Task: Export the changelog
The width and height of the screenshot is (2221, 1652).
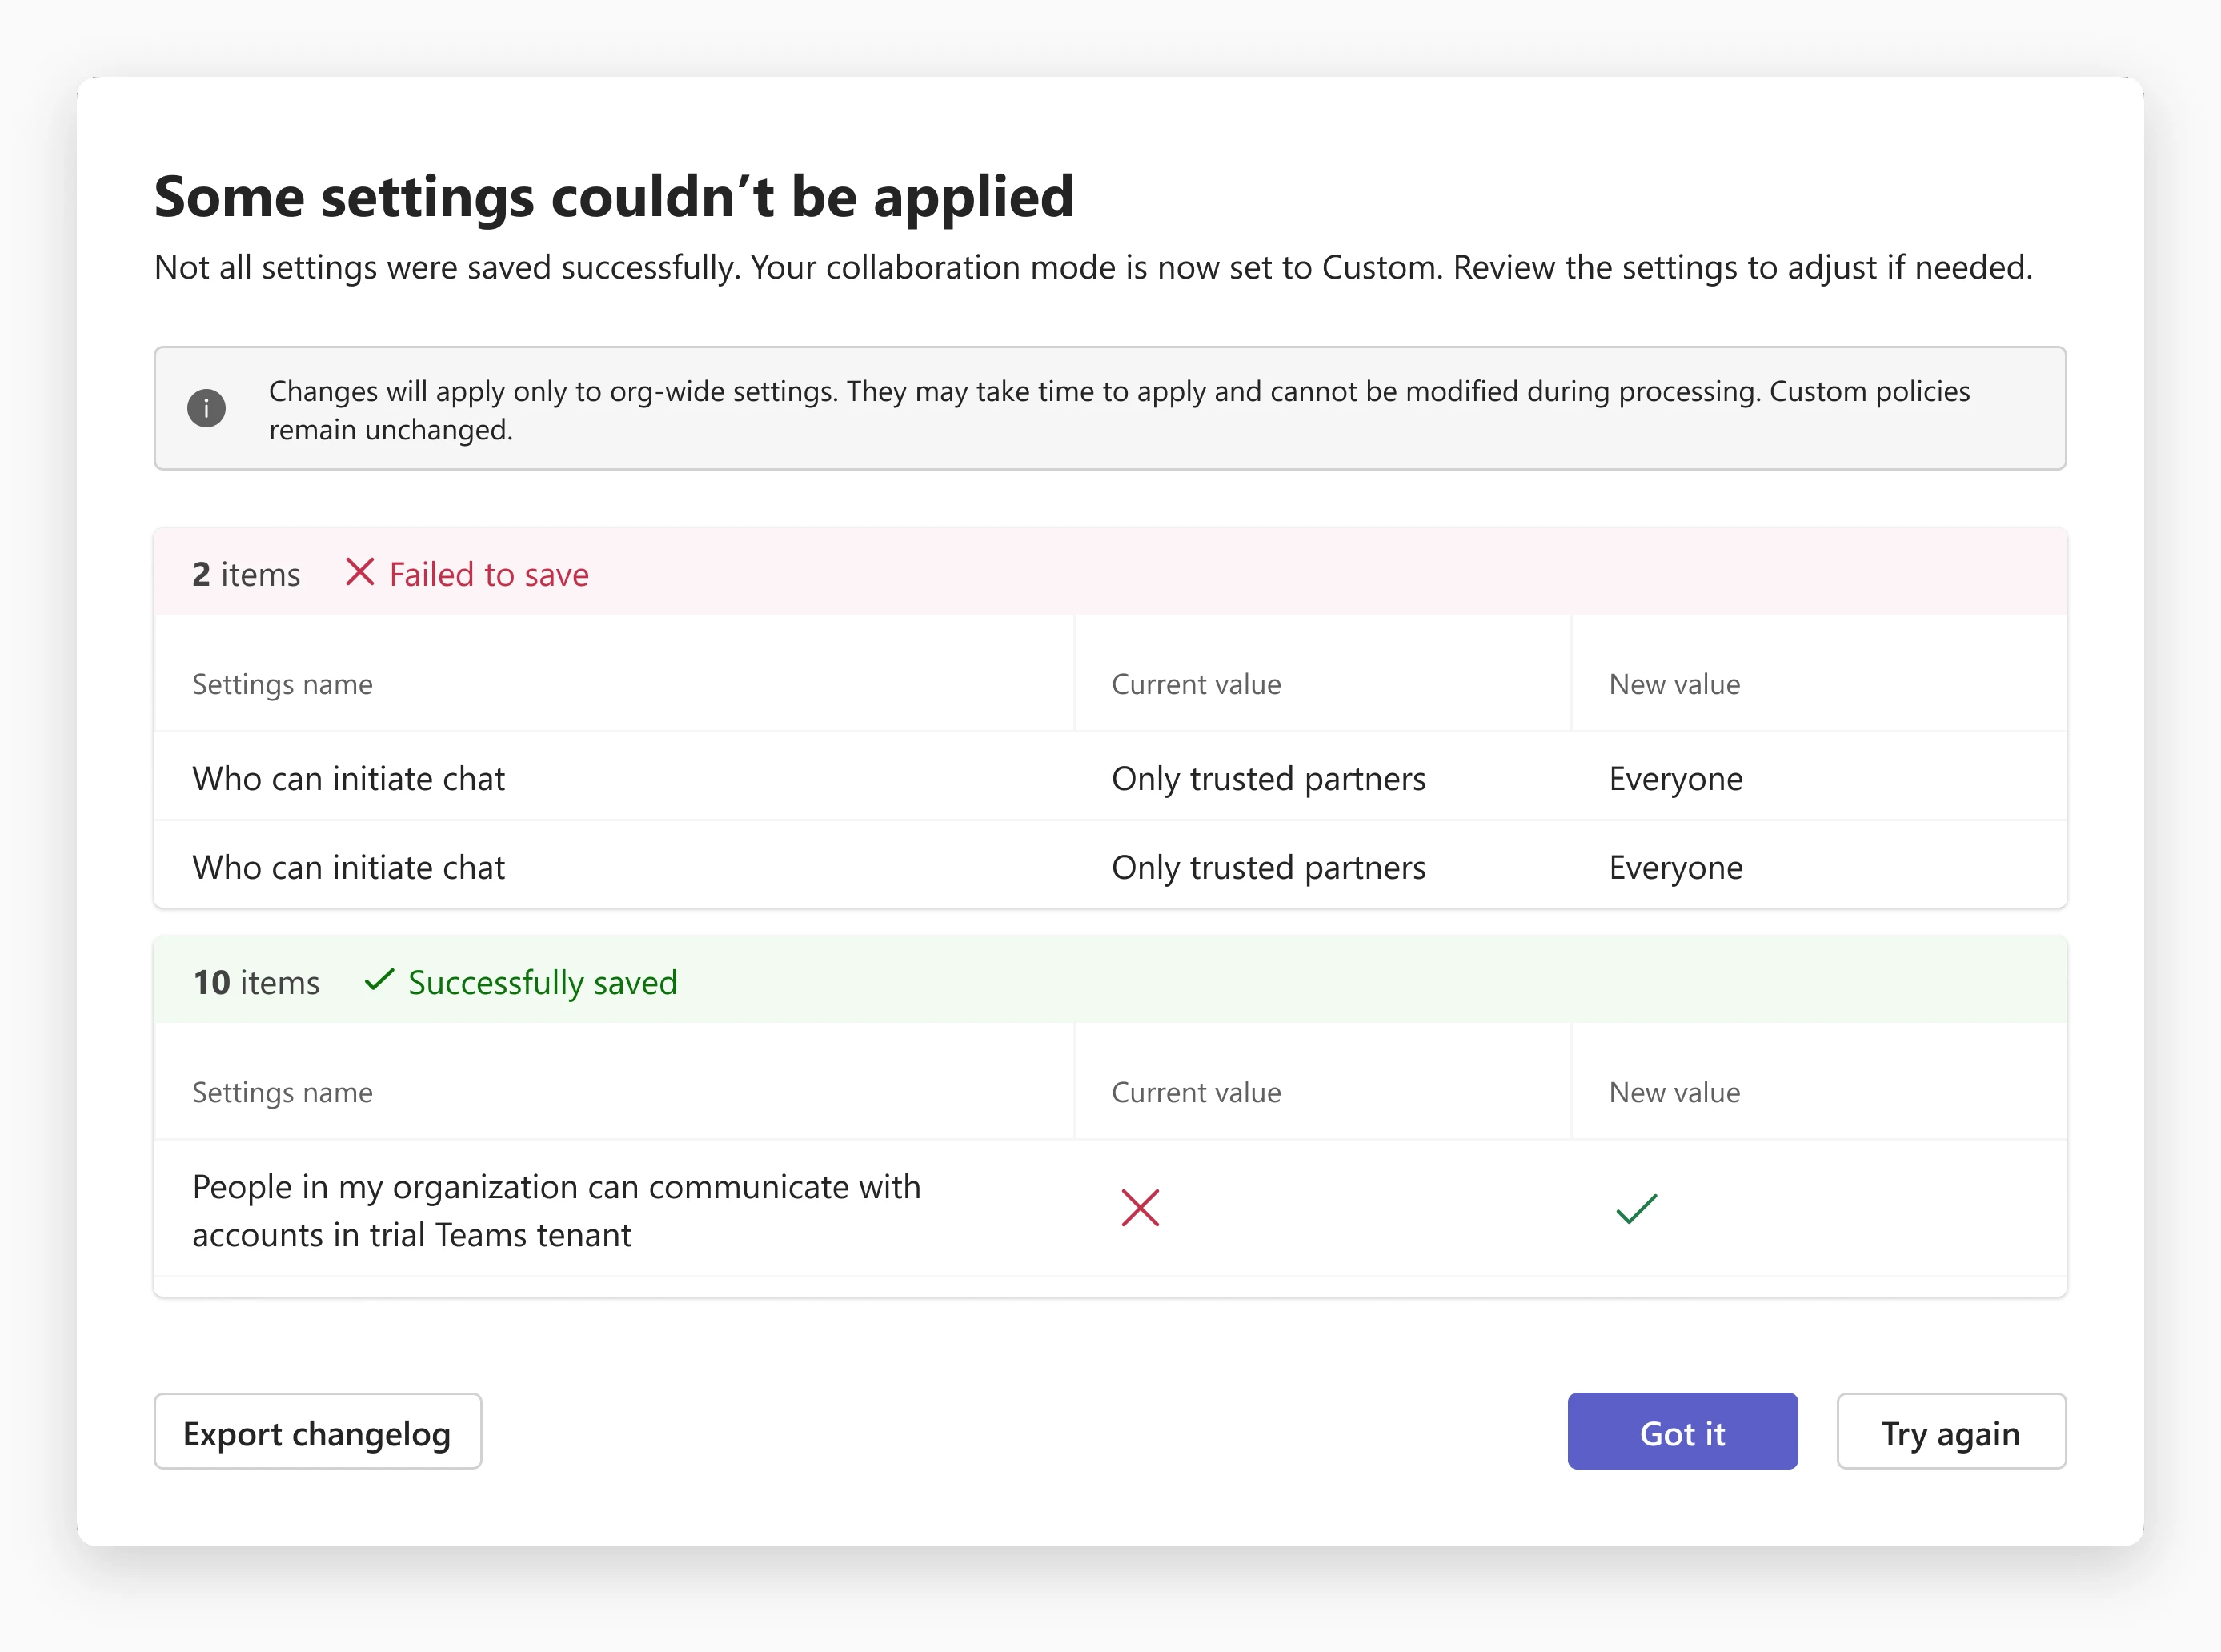Action: 317,1431
